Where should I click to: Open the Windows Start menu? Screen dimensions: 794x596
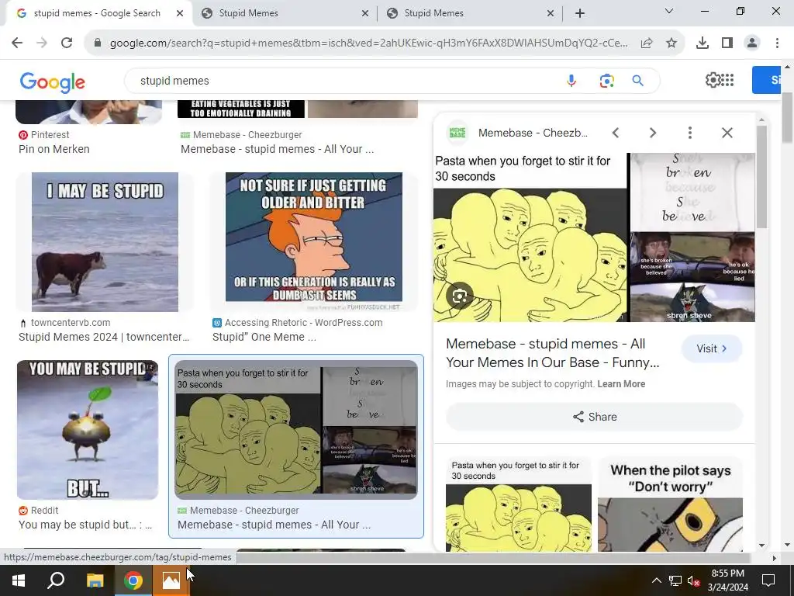19,580
